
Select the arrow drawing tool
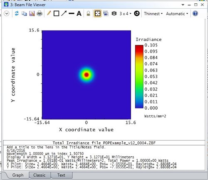[64, 13]
